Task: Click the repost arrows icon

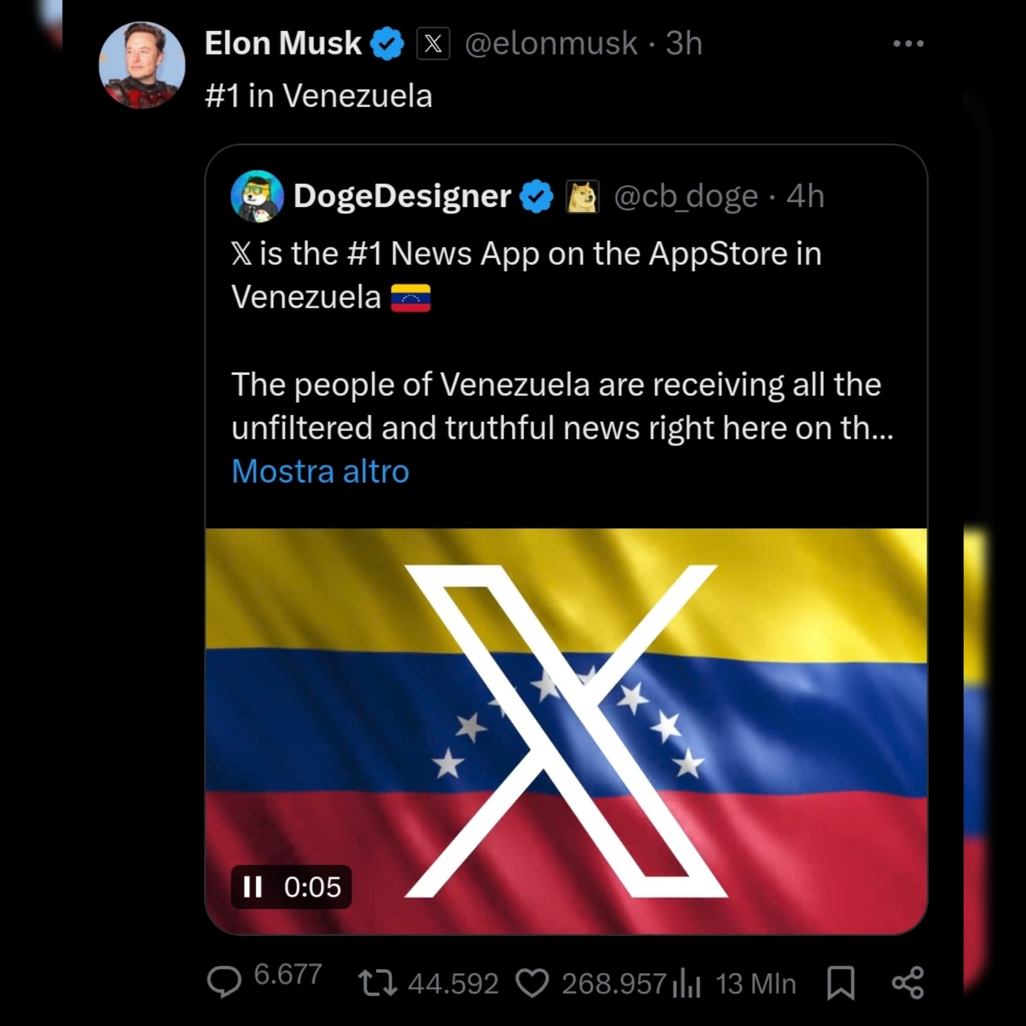Action: (377, 982)
